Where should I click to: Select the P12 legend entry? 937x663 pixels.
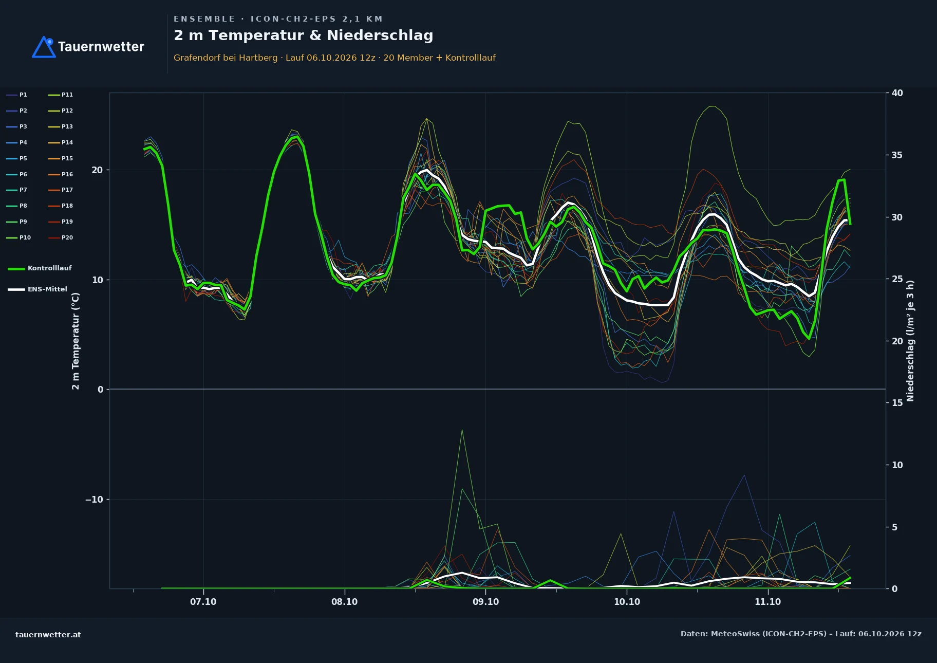(x=61, y=110)
